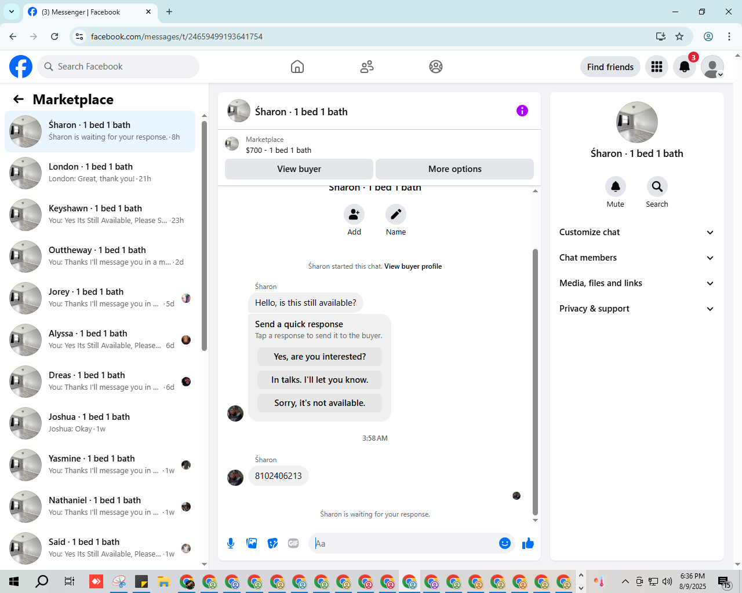
Task: Search in conversation magnifier icon
Action: [657, 186]
